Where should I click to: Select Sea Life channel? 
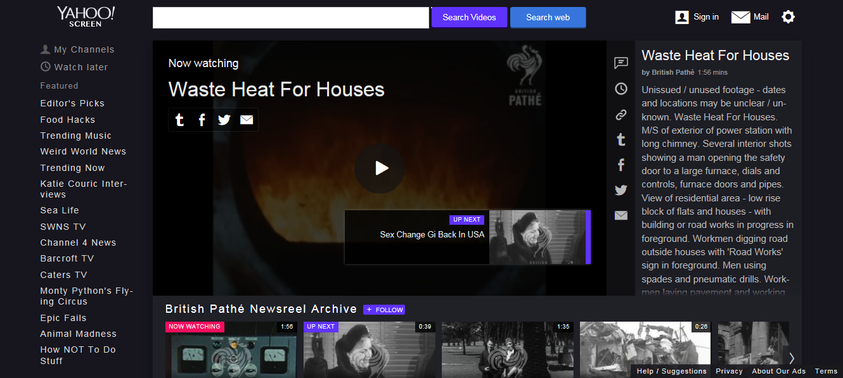[60, 210]
